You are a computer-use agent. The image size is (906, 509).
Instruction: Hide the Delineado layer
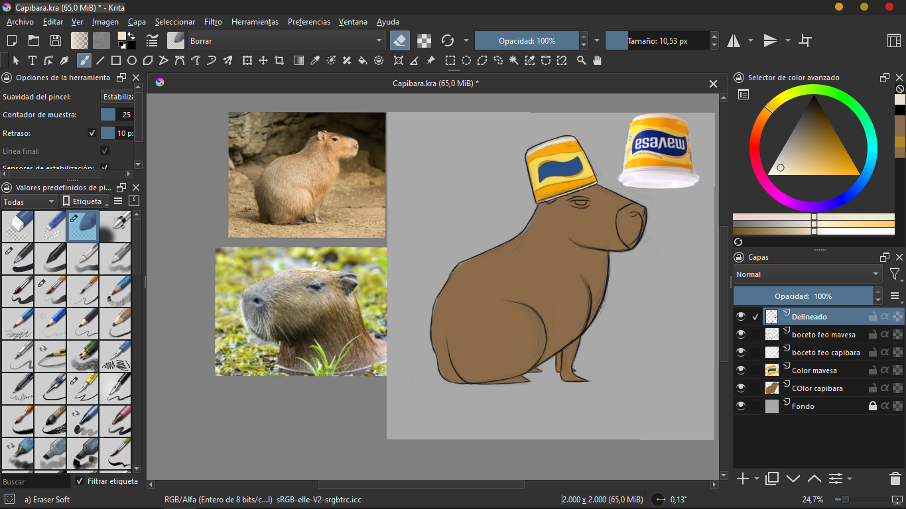coord(741,317)
